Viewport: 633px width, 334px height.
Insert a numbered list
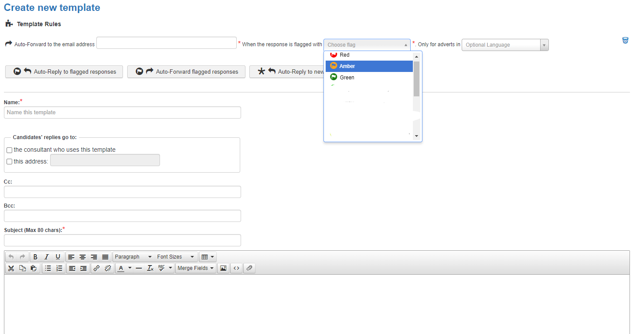59,268
